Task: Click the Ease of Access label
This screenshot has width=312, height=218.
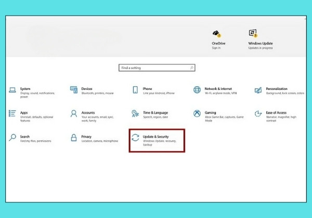Action: click(x=276, y=113)
